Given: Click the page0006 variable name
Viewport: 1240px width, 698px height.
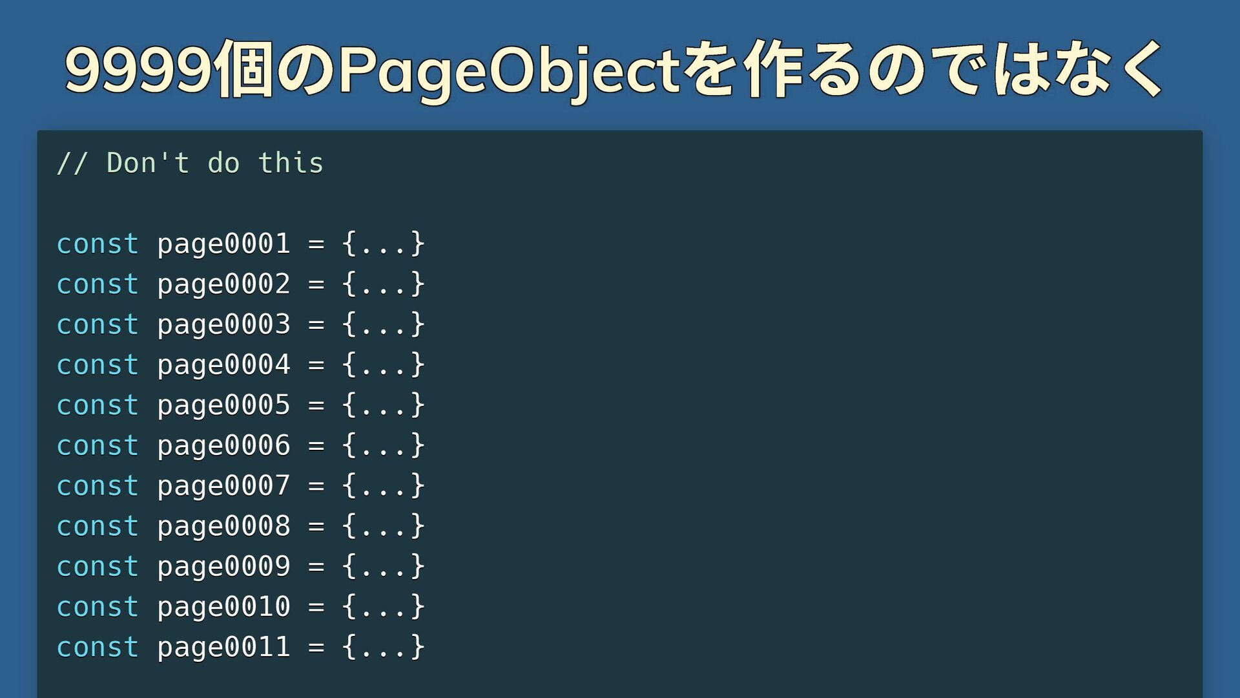Looking at the screenshot, I should pyautogui.click(x=223, y=446).
